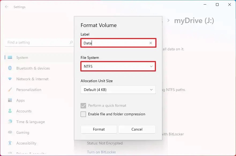
Task: Click the search magnifier icon
Action: (71, 42)
